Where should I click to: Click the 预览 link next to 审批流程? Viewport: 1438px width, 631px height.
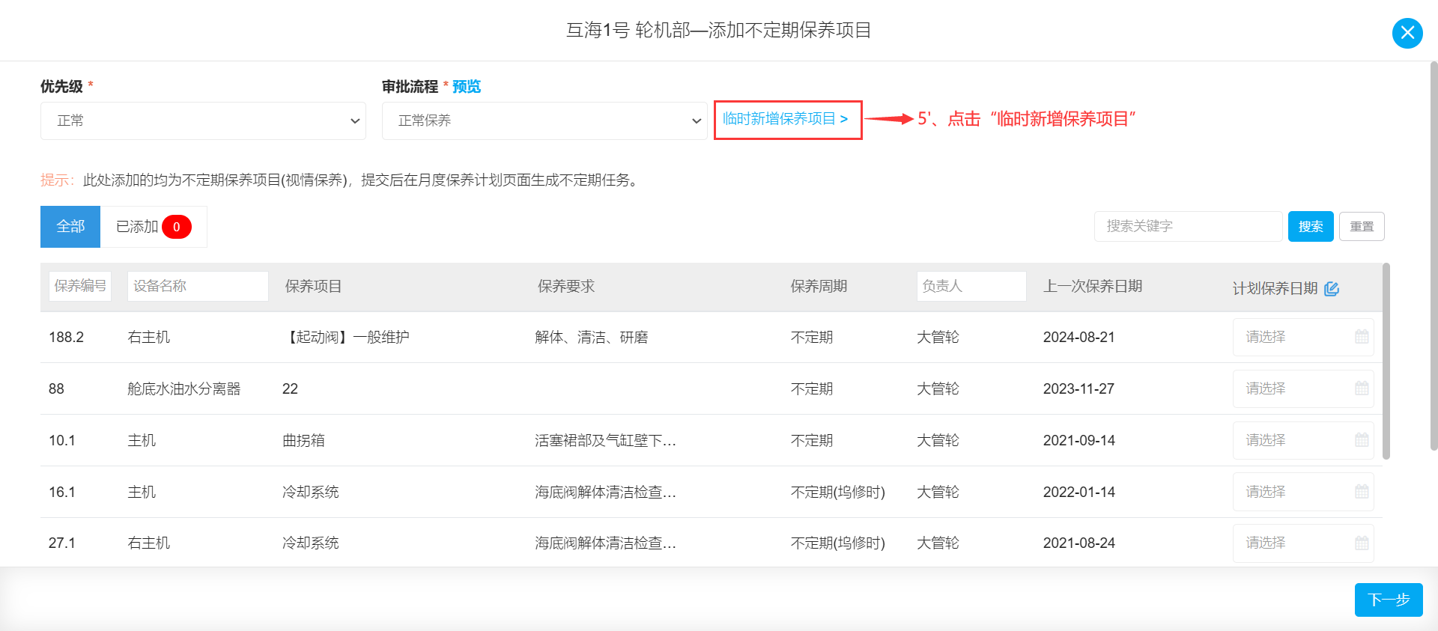point(467,87)
